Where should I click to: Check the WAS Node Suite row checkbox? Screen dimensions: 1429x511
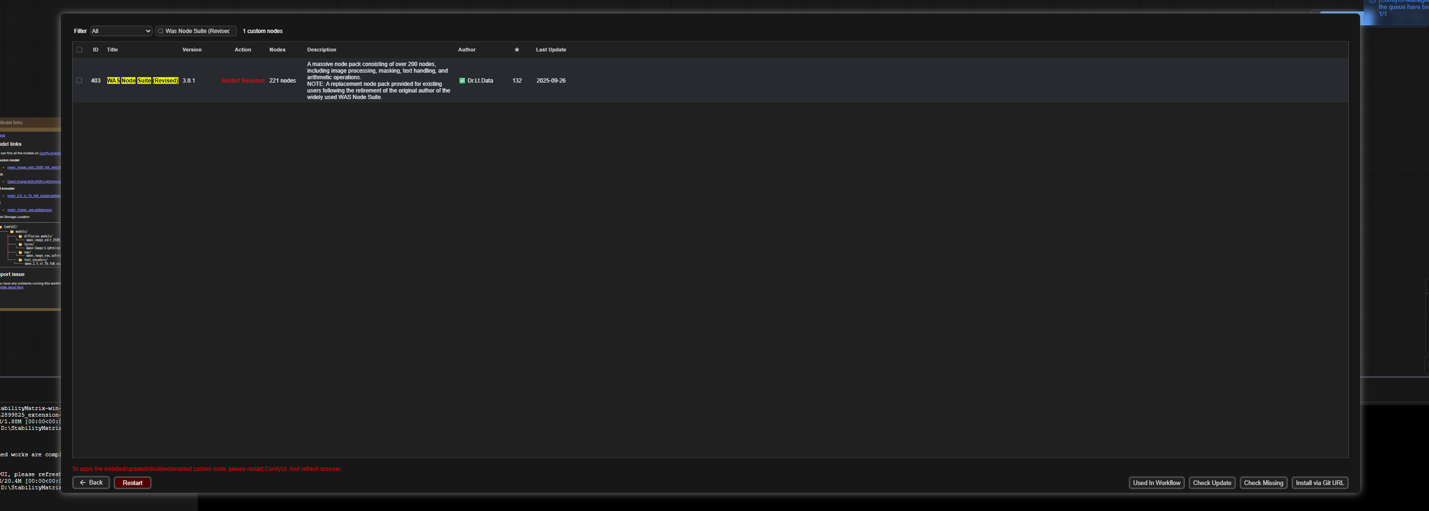[x=79, y=81]
